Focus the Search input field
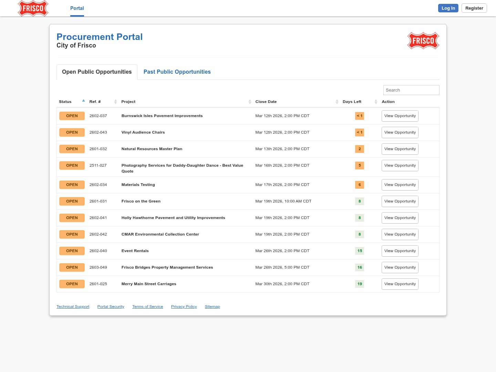This screenshot has width=496, height=372. click(411, 90)
